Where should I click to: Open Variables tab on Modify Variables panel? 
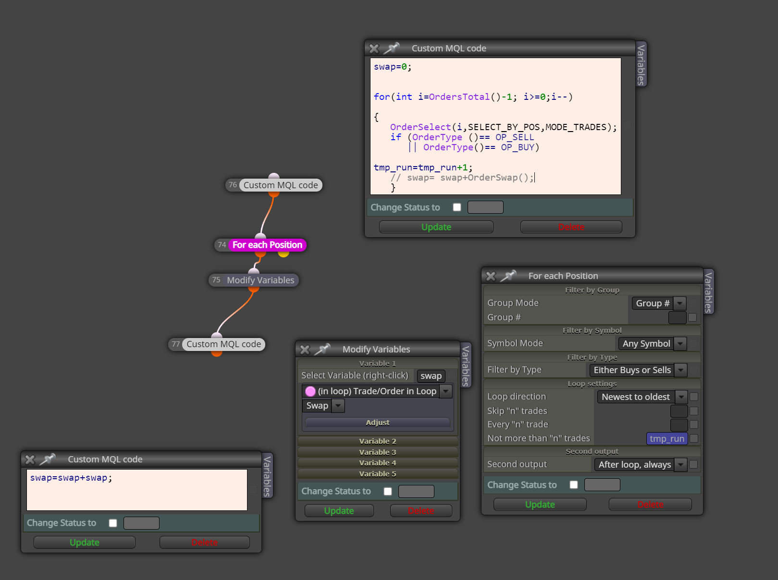[465, 365]
